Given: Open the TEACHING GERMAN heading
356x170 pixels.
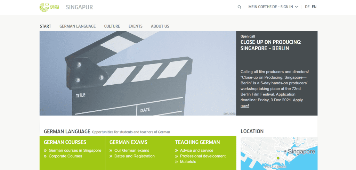Looking at the screenshot, I should click(197, 142).
